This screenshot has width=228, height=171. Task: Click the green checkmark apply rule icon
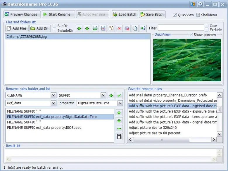(119, 95)
